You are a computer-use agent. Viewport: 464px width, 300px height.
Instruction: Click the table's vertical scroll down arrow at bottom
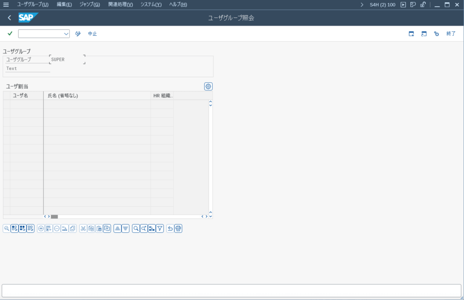pyautogui.click(x=210, y=216)
